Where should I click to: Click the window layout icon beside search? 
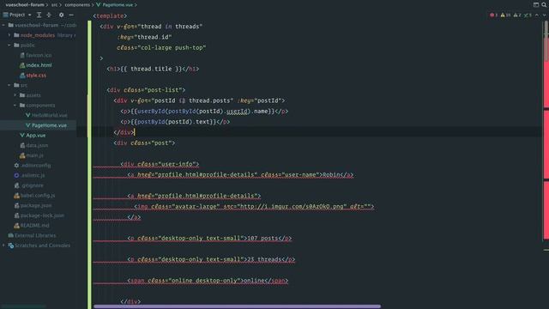point(536,4)
